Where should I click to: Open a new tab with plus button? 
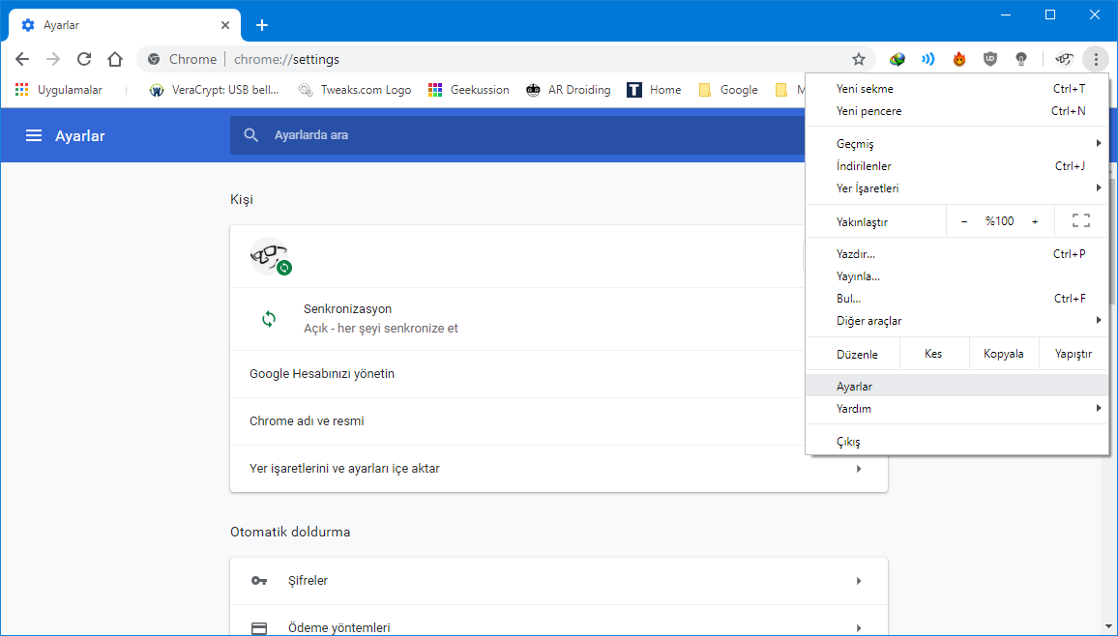click(262, 26)
